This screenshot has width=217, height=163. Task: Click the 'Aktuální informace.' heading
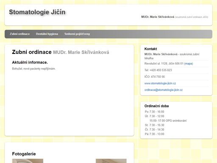[30, 62]
